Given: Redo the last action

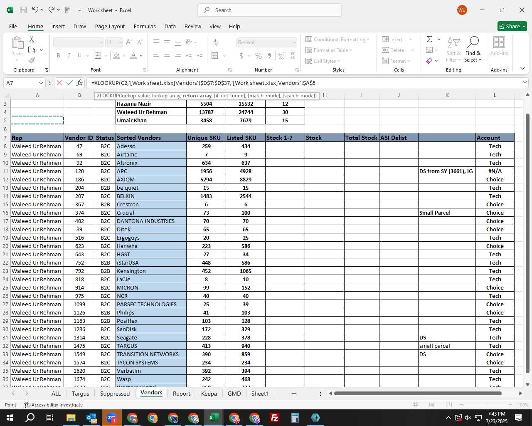Looking at the screenshot, I should 52,10.
